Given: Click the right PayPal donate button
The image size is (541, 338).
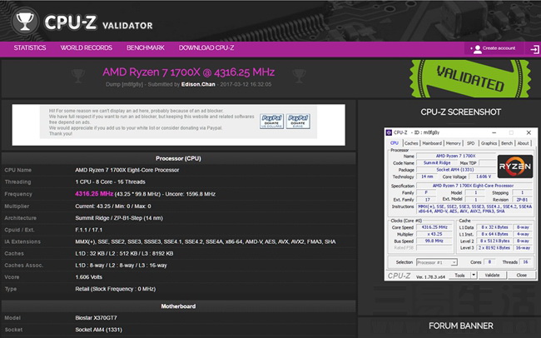Looking at the screenshot, I should (298, 121).
